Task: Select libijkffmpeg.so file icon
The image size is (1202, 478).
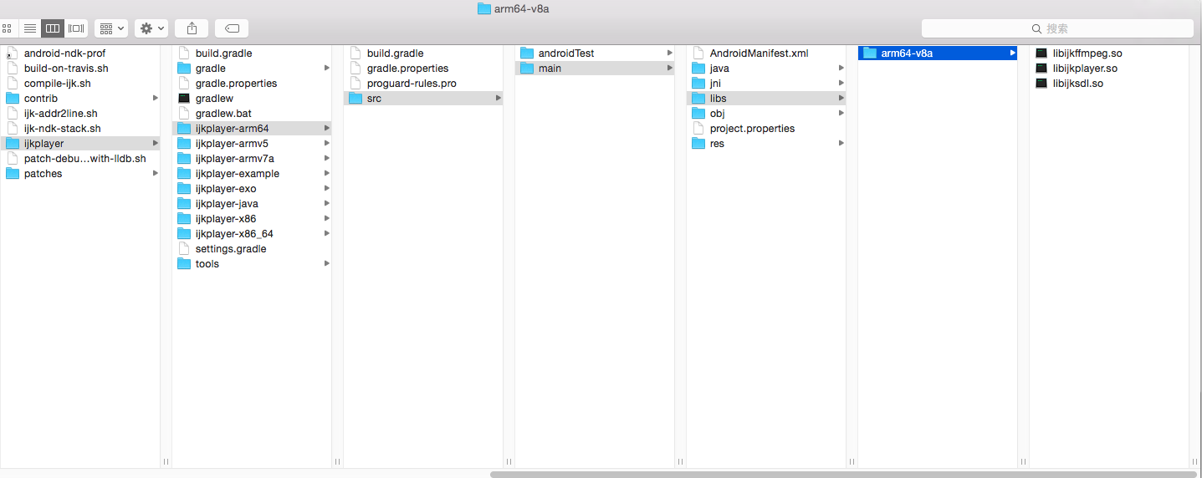Action: tap(1041, 53)
